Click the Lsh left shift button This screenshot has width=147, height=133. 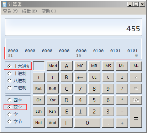click(39, 111)
